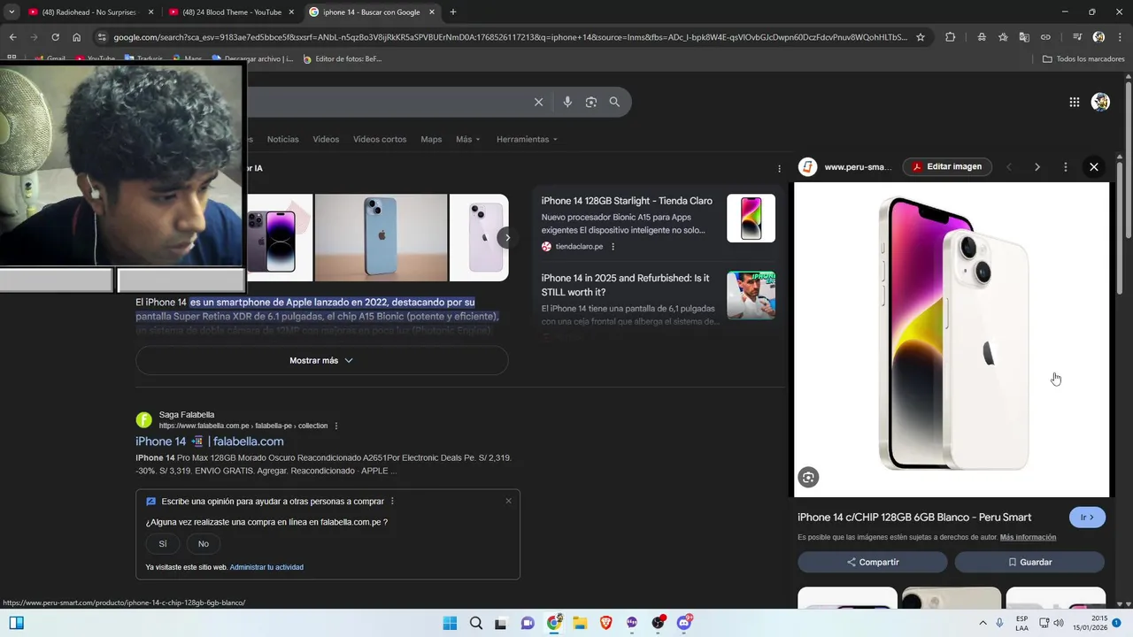Click the large iPhone 14 preview image

(952, 340)
